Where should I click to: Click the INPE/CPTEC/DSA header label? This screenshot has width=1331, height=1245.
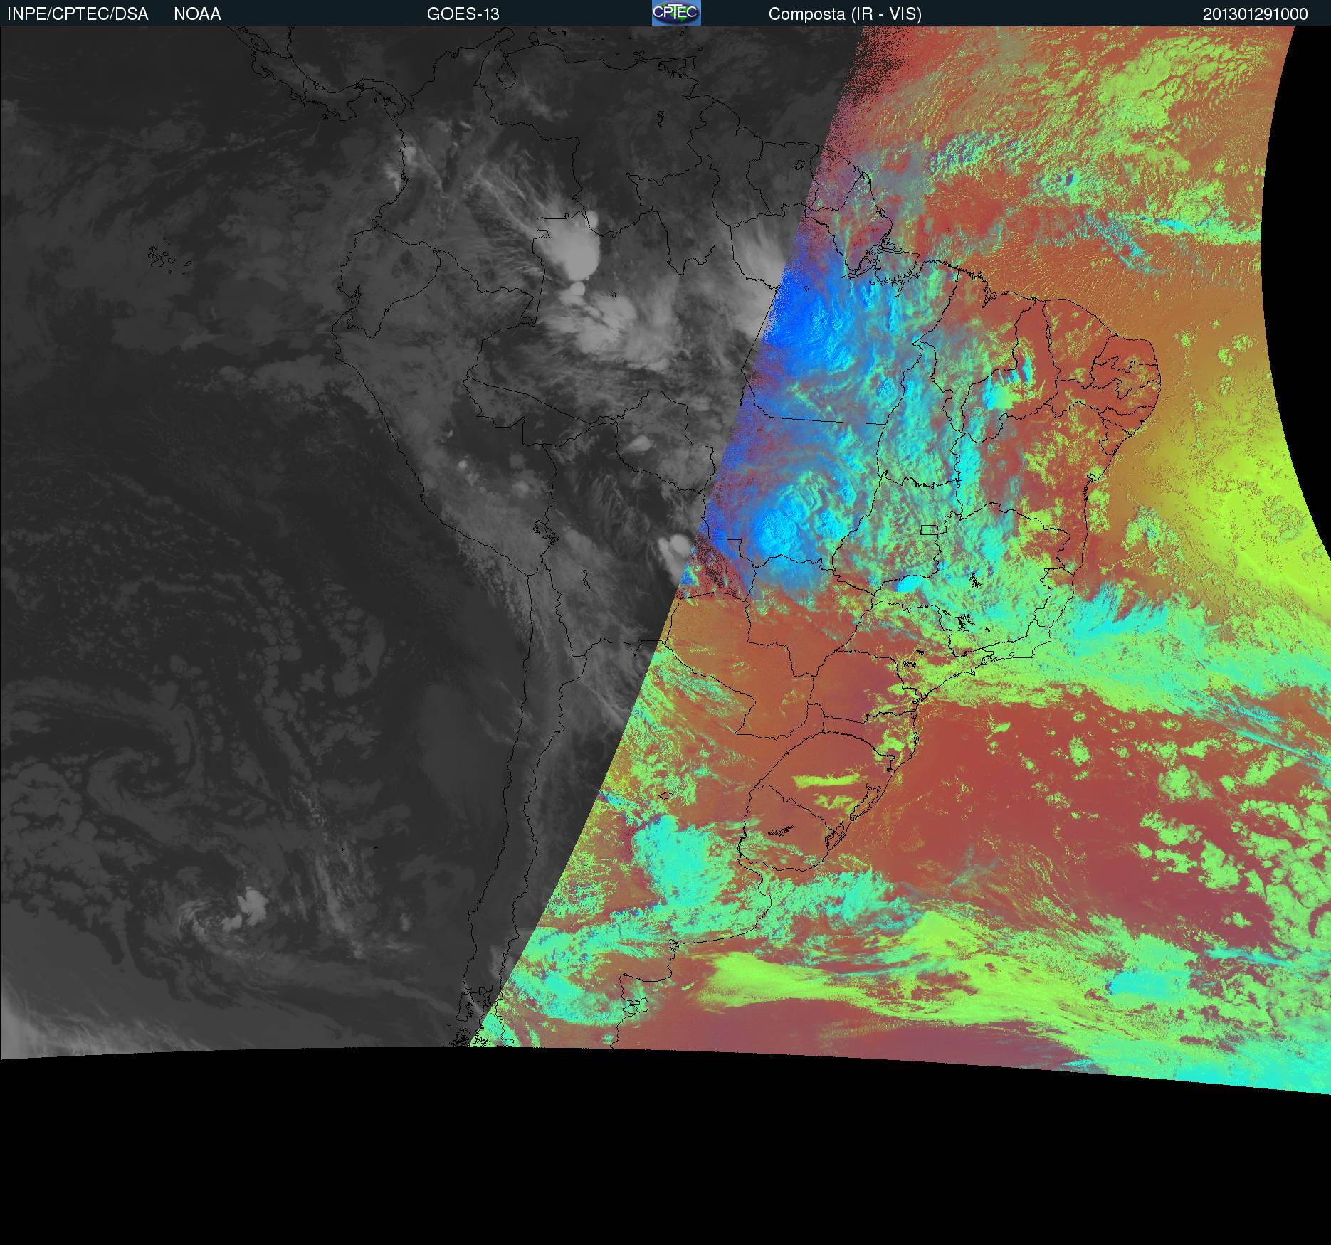point(78,14)
